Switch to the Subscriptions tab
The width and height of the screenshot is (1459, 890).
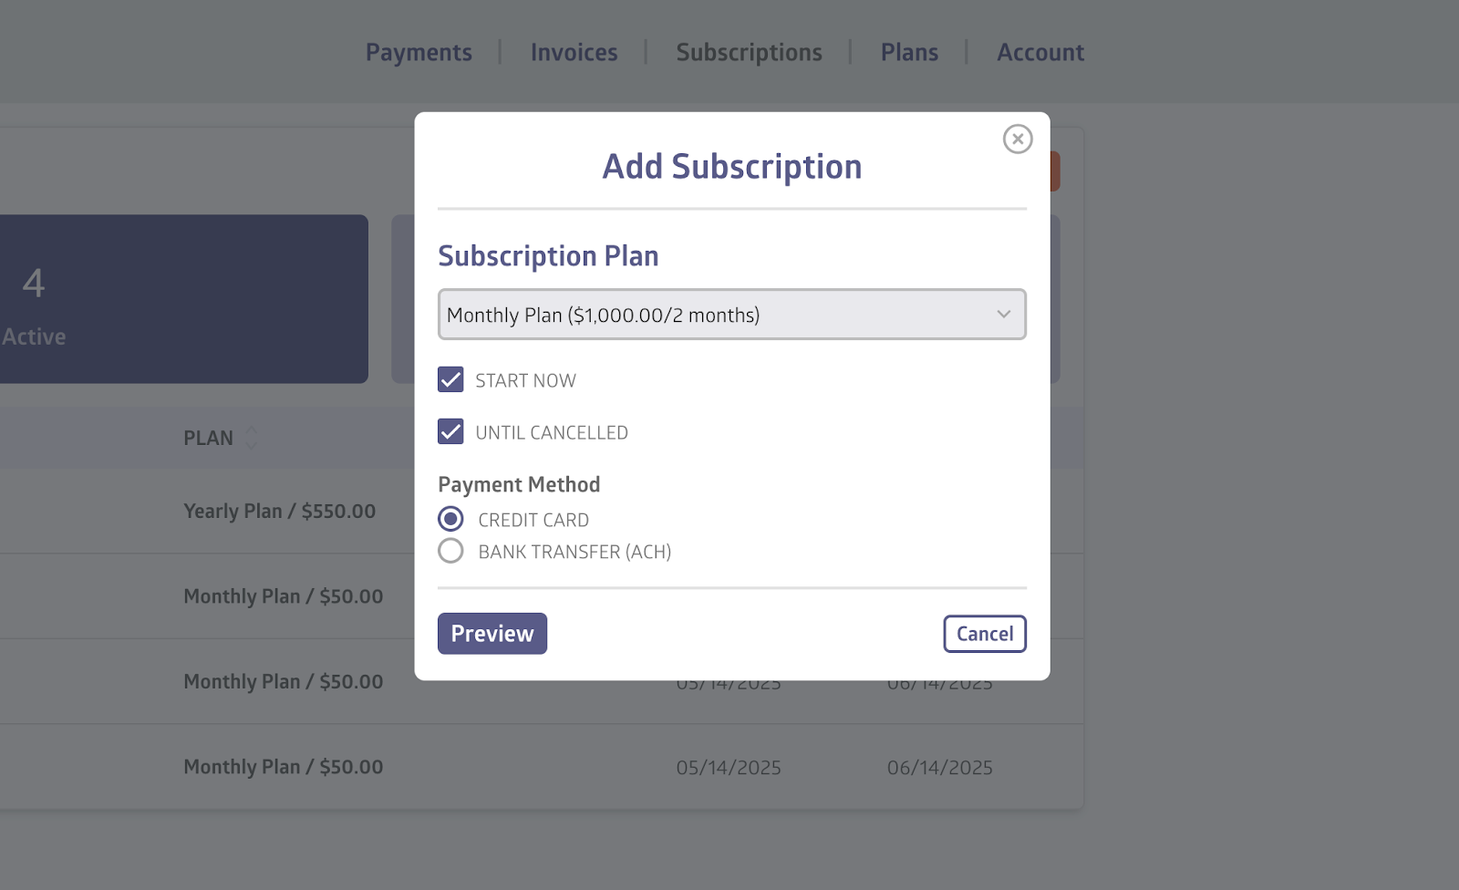coord(749,53)
